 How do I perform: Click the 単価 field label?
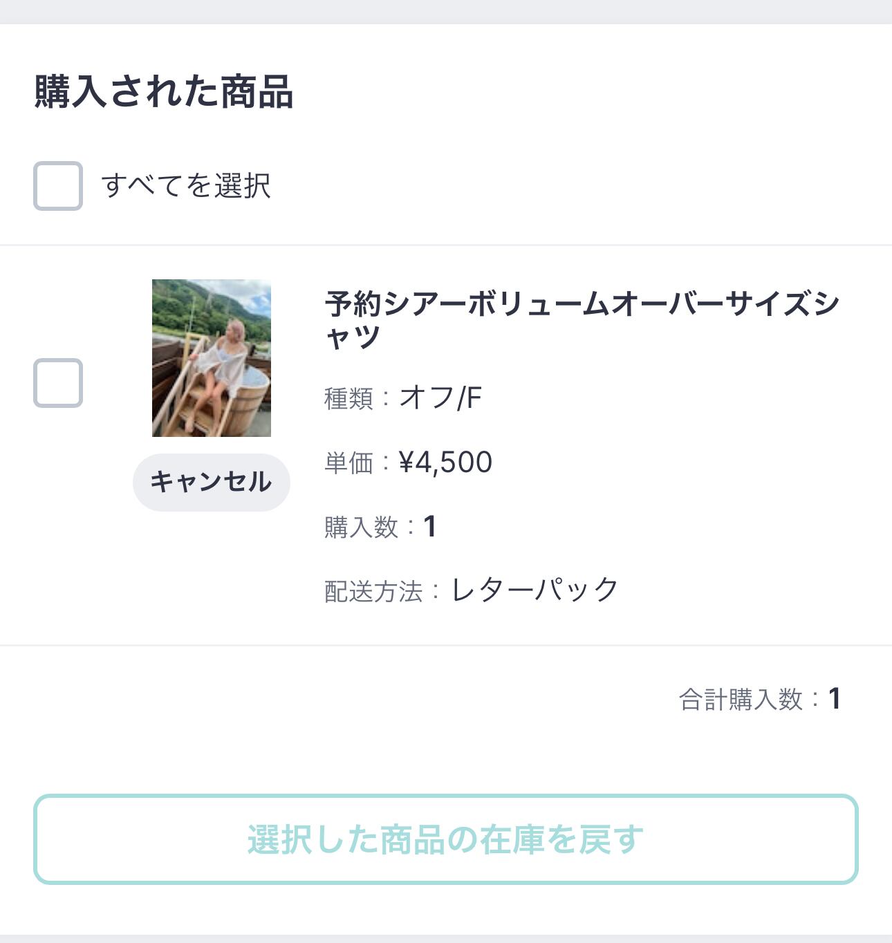coord(349,463)
